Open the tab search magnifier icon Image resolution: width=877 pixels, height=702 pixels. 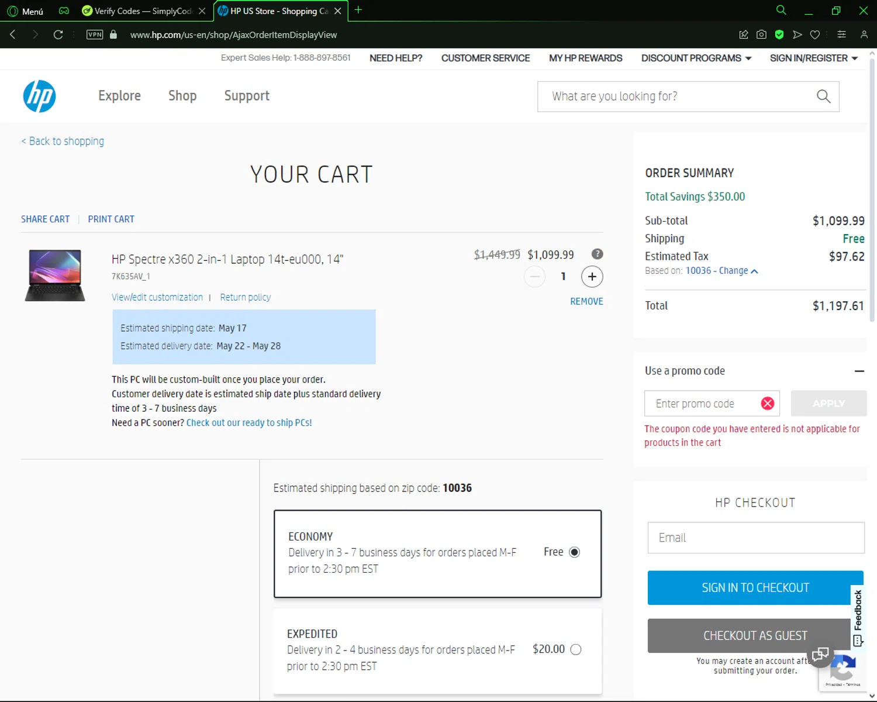click(781, 10)
